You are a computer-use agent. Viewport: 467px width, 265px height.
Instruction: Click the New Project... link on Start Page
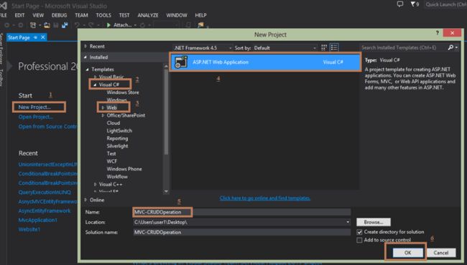(x=34, y=107)
